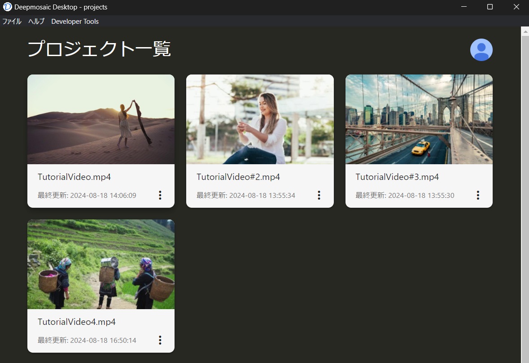Open the TutorialVideo#2.mp4 project thumbnail

click(x=260, y=119)
